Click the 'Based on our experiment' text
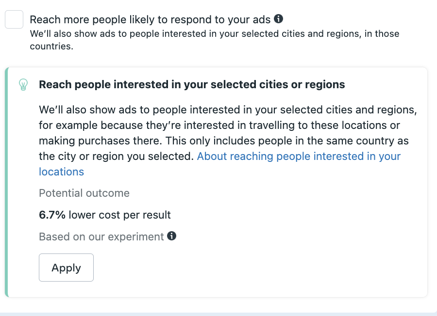This screenshot has width=437, height=316. point(101,237)
